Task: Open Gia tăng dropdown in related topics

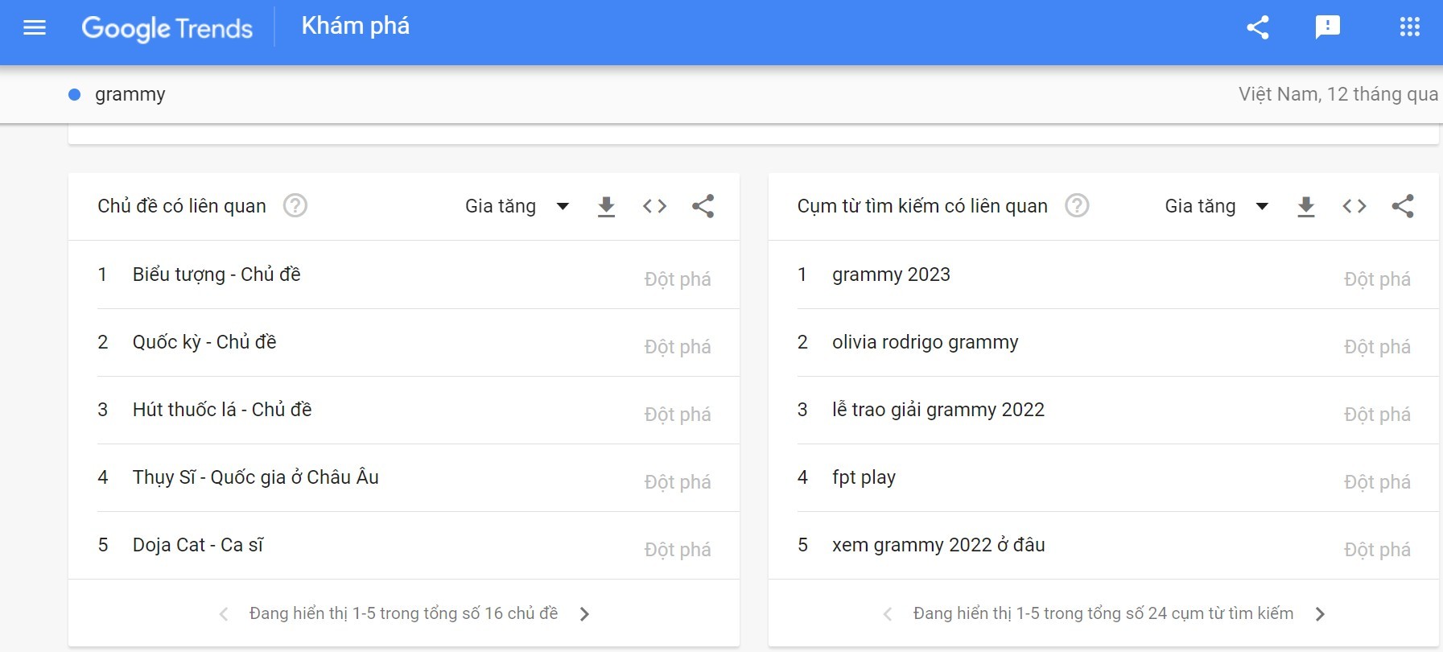Action: coord(517,206)
